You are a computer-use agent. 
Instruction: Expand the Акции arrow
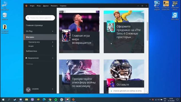pos(53,46)
